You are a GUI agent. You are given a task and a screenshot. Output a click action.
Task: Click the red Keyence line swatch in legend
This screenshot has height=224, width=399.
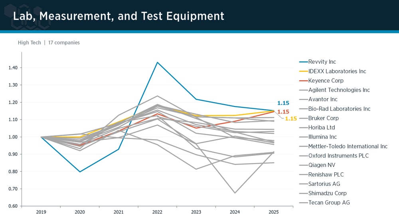303,81
